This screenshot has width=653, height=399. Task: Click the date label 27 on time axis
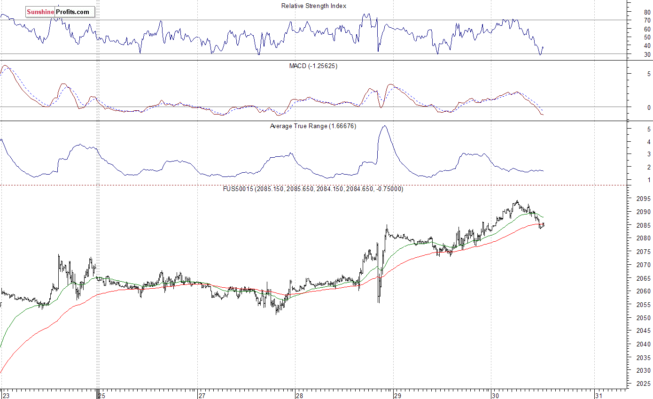[x=202, y=395]
